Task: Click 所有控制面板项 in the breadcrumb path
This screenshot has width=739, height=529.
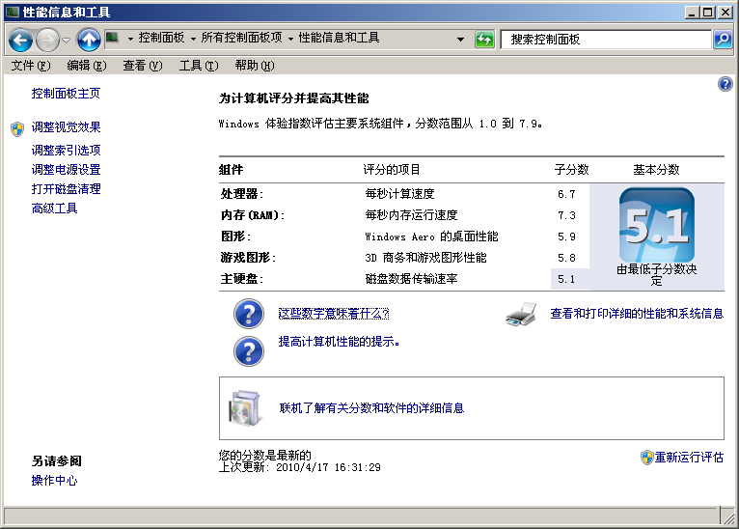Action: tap(241, 38)
